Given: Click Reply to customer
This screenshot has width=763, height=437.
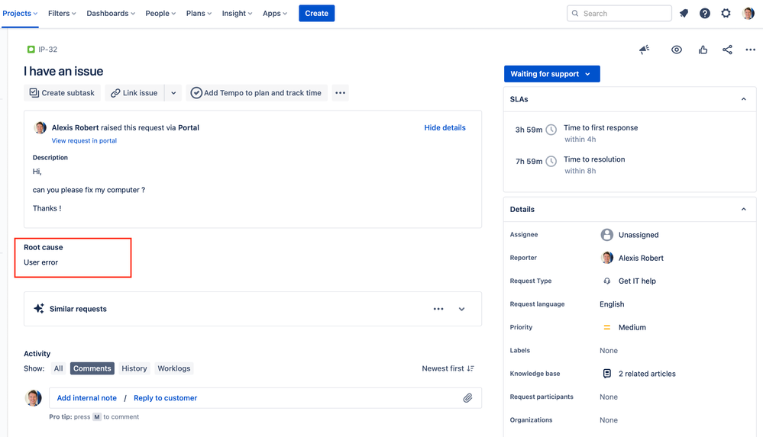Looking at the screenshot, I should [166, 398].
